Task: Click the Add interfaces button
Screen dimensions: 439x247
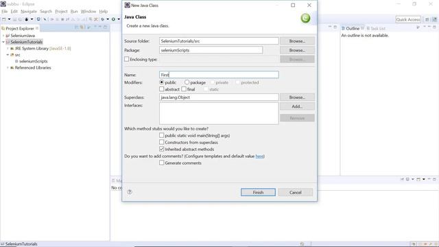Action: 297,106
